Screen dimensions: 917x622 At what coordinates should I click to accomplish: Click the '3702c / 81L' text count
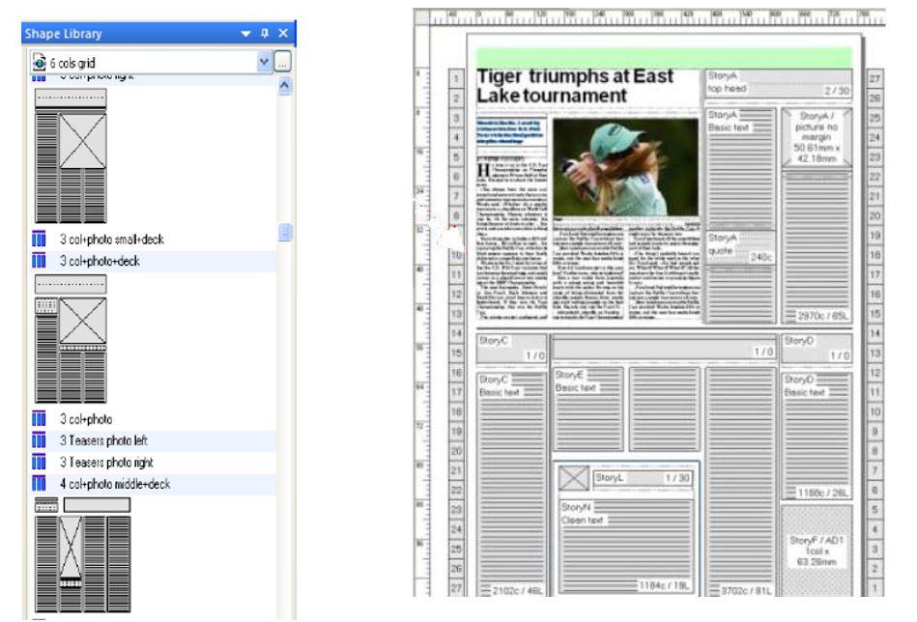[x=746, y=590]
